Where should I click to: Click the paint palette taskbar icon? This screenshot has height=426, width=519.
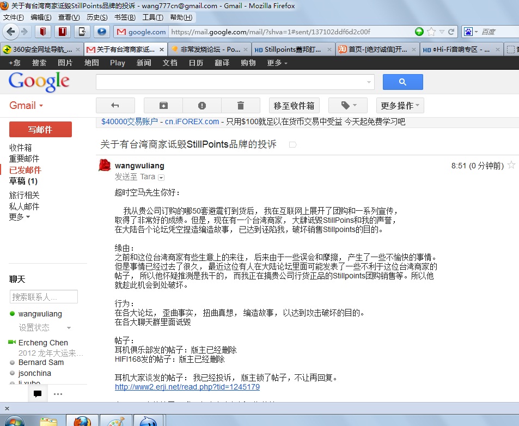pos(116,421)
